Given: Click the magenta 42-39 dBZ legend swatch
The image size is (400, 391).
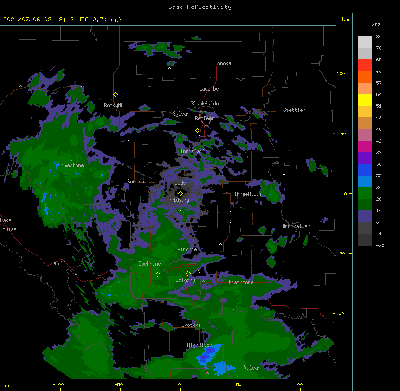Looking at the screenshot, I should tap(365, 146).
